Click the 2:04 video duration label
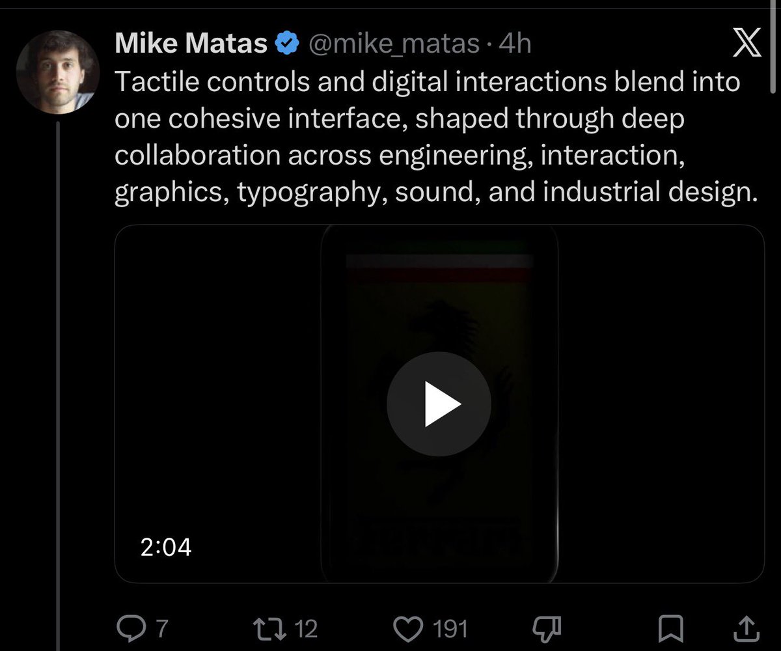 pyautogui.click(x=166, y=547)
